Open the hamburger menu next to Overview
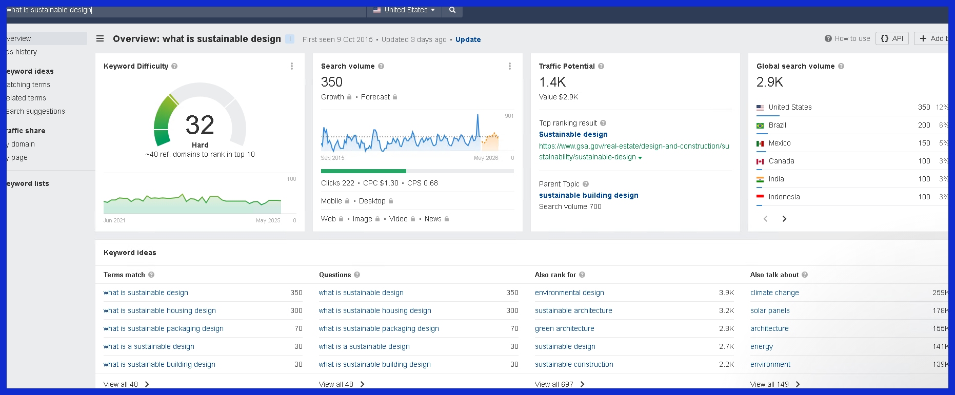The width and height of the screenshot is (955, 395). [100, 39]
